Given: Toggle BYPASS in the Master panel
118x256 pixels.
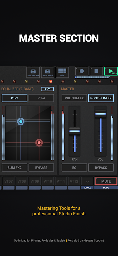Looking at the screenshot, I should pos(101,168).
